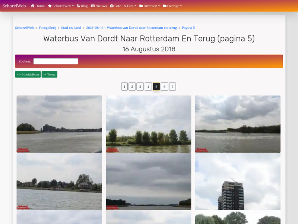298x224 pixels.
Task: Open the cut-off photo of green treetops
Action: tap(238, 217)
